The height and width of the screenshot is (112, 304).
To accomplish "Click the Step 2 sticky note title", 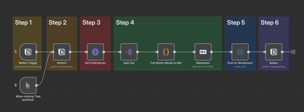I will (58, 22).
